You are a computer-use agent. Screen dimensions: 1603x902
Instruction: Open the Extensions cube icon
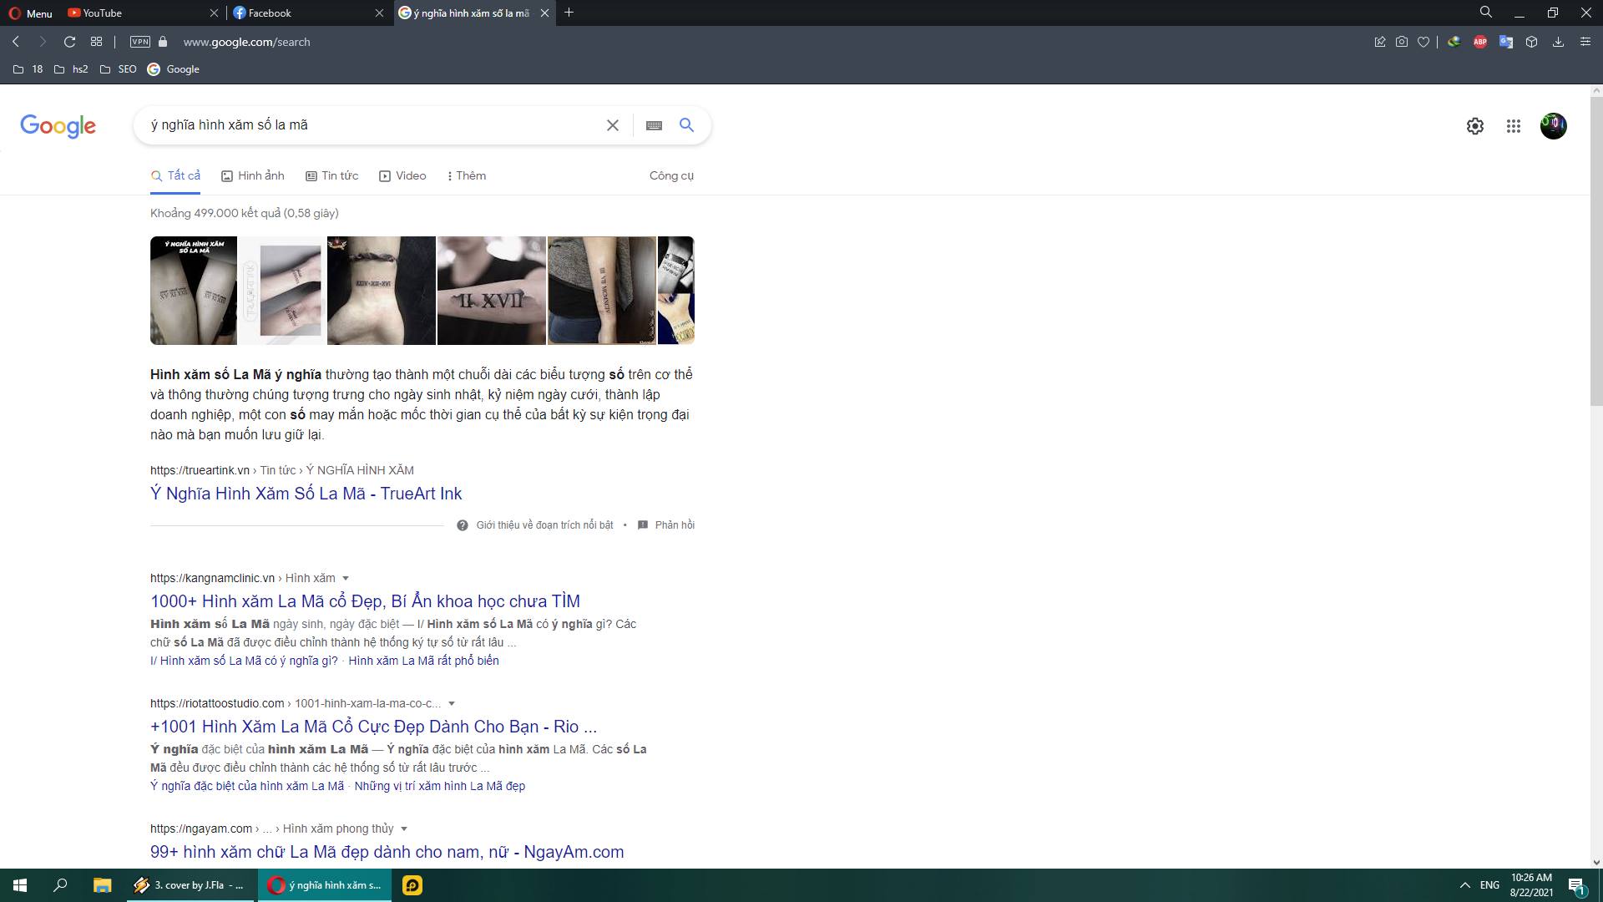tap(1532, 42)
